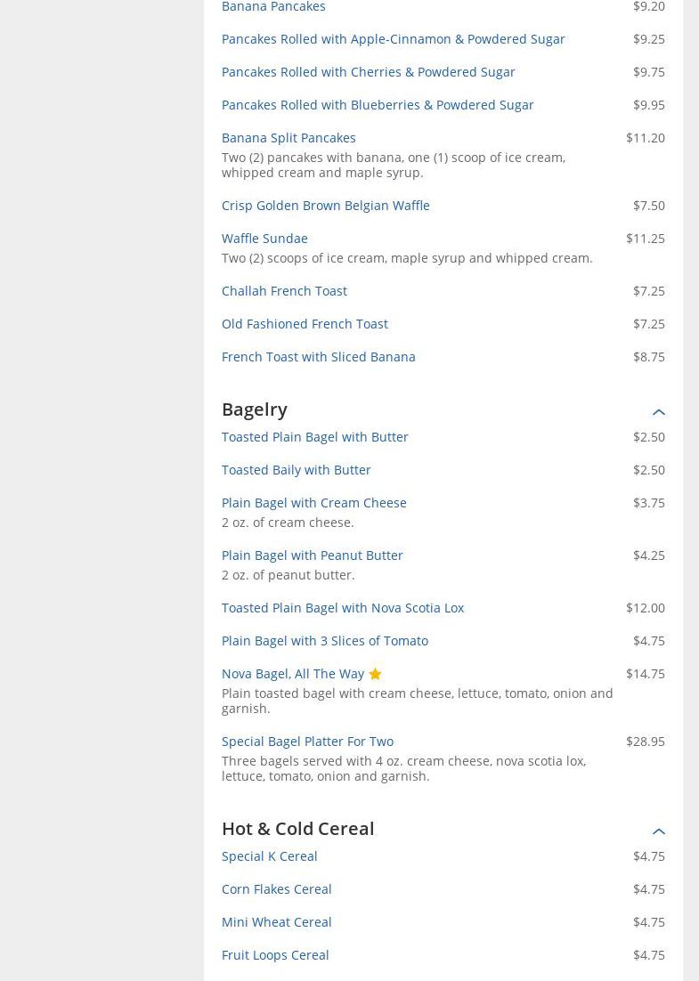Select Waffle Sundae menu item
699x981 pixels.
(264, 239)
